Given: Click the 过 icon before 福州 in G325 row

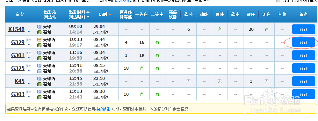Looking at the screenshot, I should 39,71.
